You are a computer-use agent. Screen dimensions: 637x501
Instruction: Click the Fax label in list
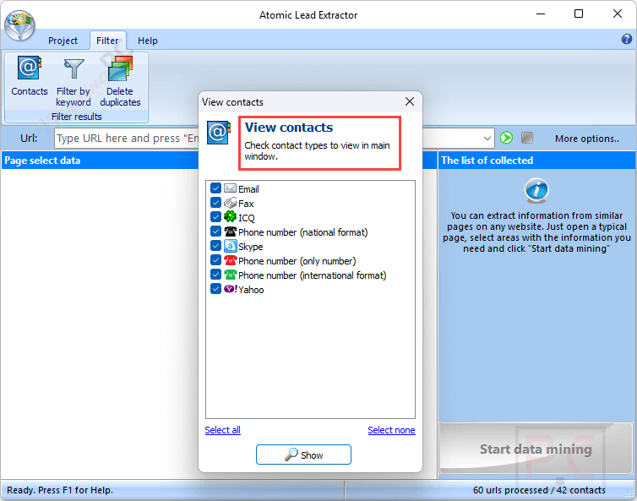pyautogui.click(x=246, y=204)
